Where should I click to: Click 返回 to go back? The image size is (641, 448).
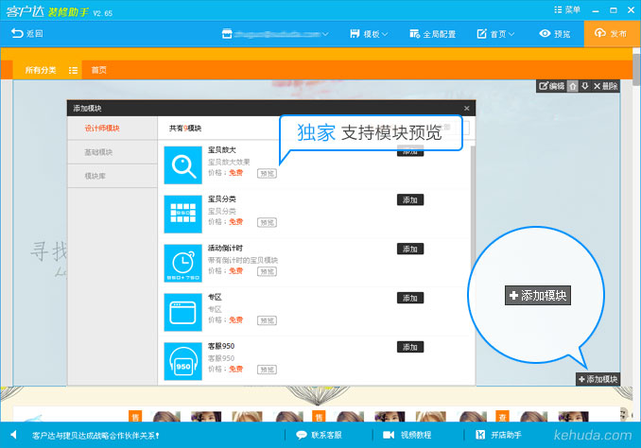[27, 34]
